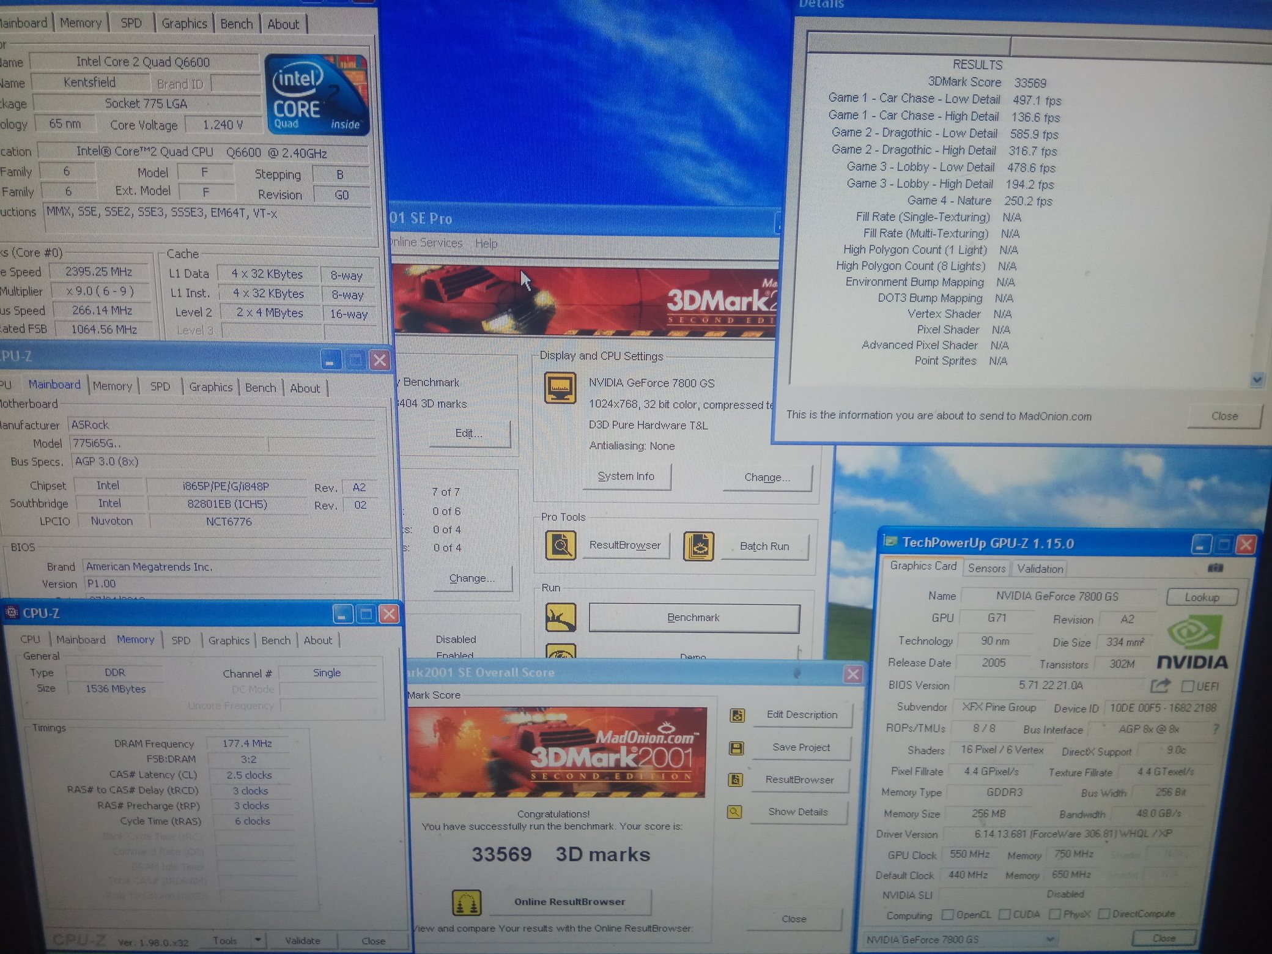Viewport: 1272px width, 954px height.
Task: Click the MadOnion 3DMark2001 score banner
Action: click(557, 752)
